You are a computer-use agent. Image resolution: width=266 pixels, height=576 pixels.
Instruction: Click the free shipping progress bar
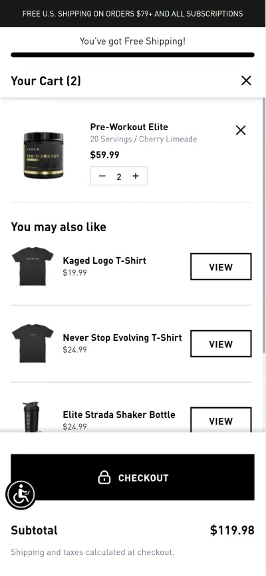(x=132, y=55)
